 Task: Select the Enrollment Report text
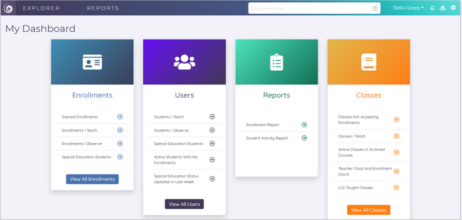(x=263, y=125)
